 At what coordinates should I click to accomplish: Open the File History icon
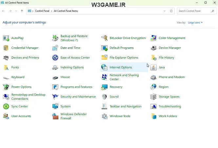tap(153, 58)
